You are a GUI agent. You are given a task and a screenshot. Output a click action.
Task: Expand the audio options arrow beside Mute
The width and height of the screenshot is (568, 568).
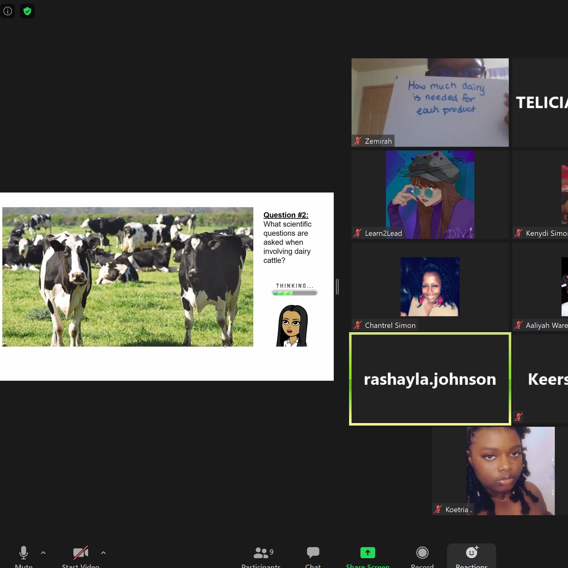pyautogui.click(x=43, y=553)
